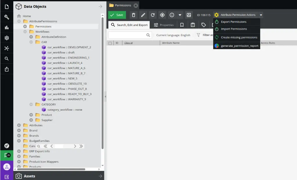Click the locate-in-tree target icon

(x=162, y=15)
